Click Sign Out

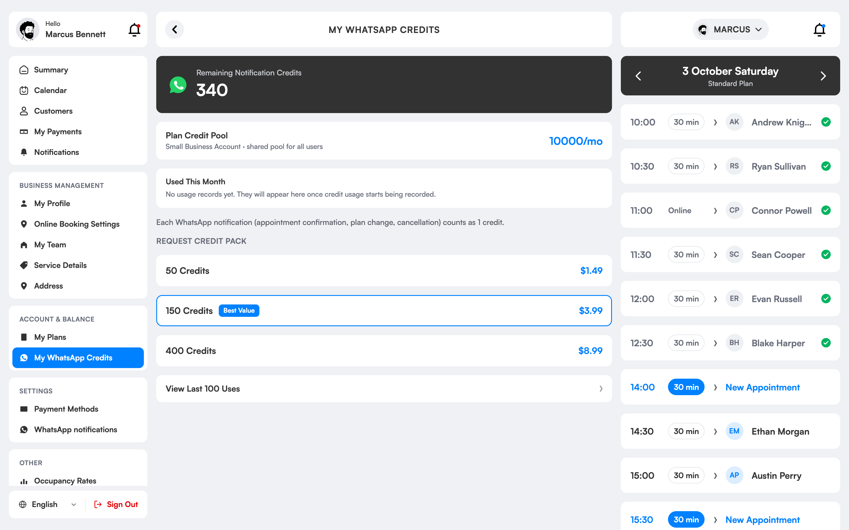tap(116, 504)
